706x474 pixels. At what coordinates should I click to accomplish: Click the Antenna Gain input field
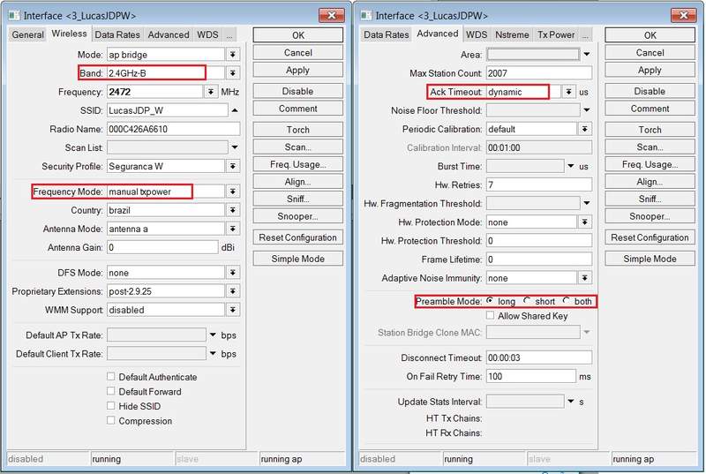[162, 247]
